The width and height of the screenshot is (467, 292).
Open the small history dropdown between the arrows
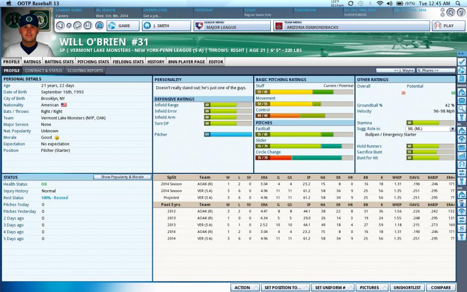(x=69, y=26)
